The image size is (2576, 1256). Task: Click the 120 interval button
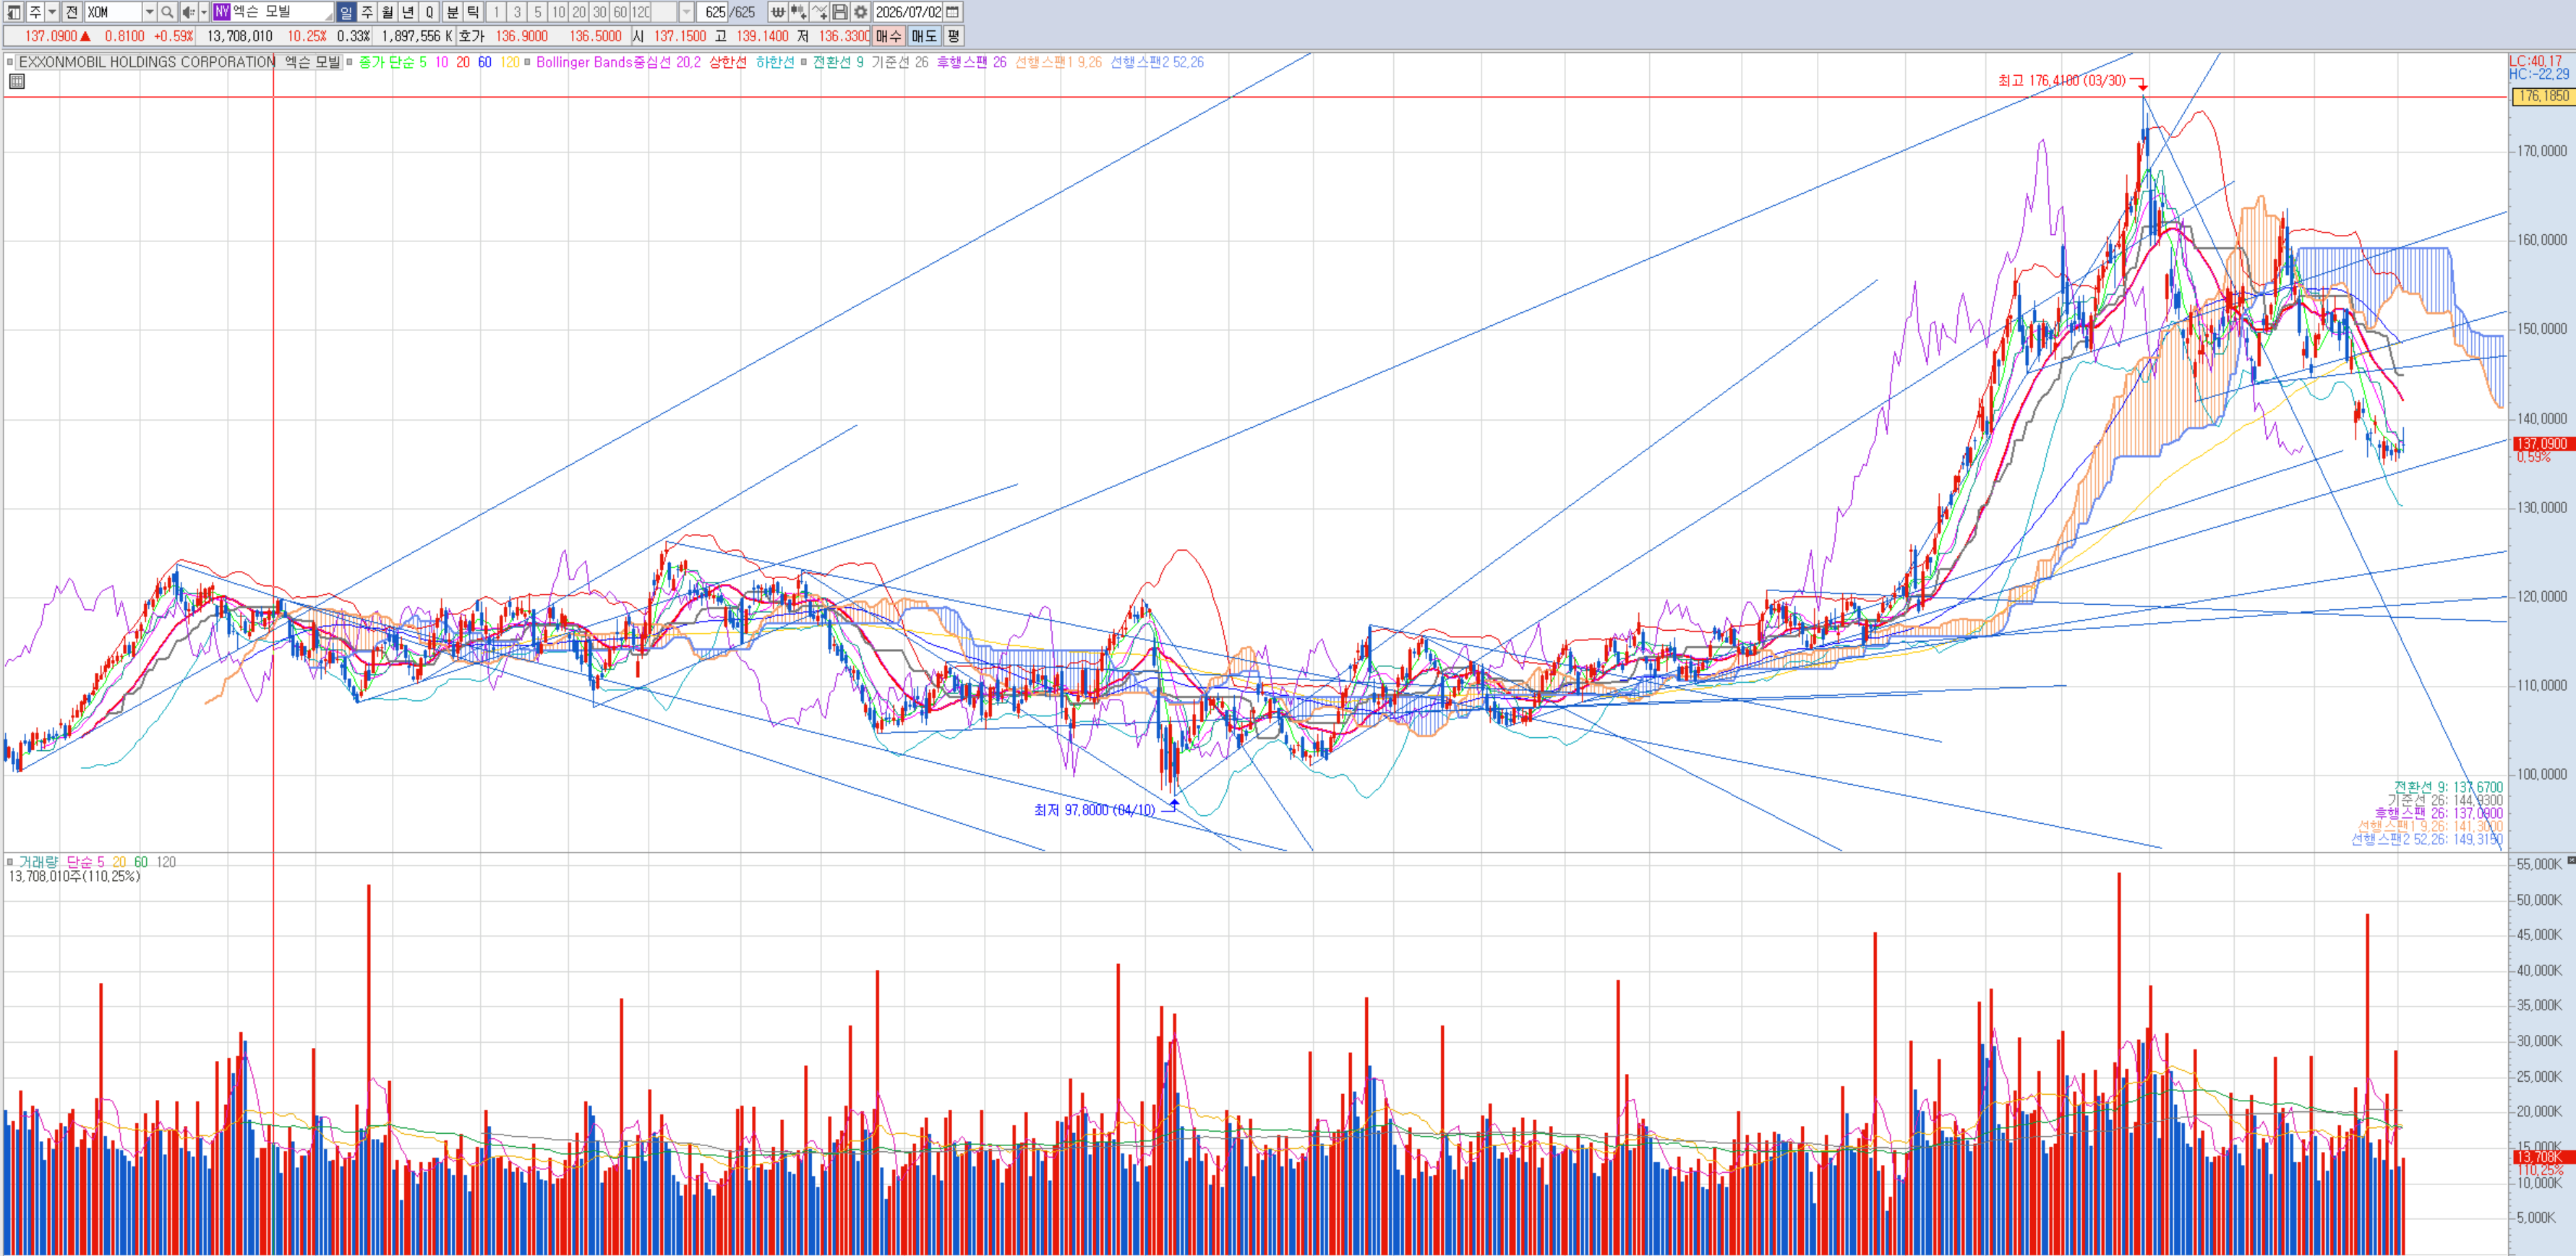pyautogui.click(x=640, y=12)
